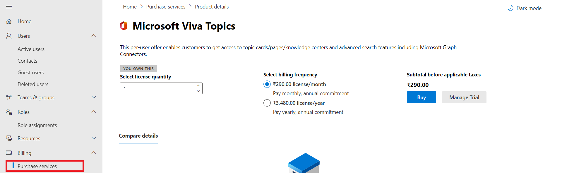The width and height of the screenshot is (562, 173).
Task: Expand the Resources section chevron
Action: click(x=94, y=138)
